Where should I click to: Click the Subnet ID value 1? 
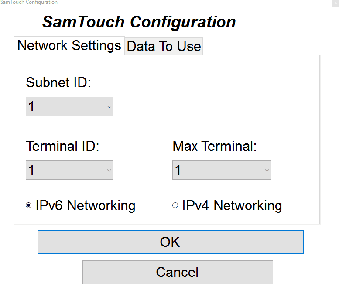point(31,107)
